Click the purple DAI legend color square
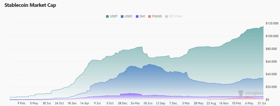 click(137, 17)
